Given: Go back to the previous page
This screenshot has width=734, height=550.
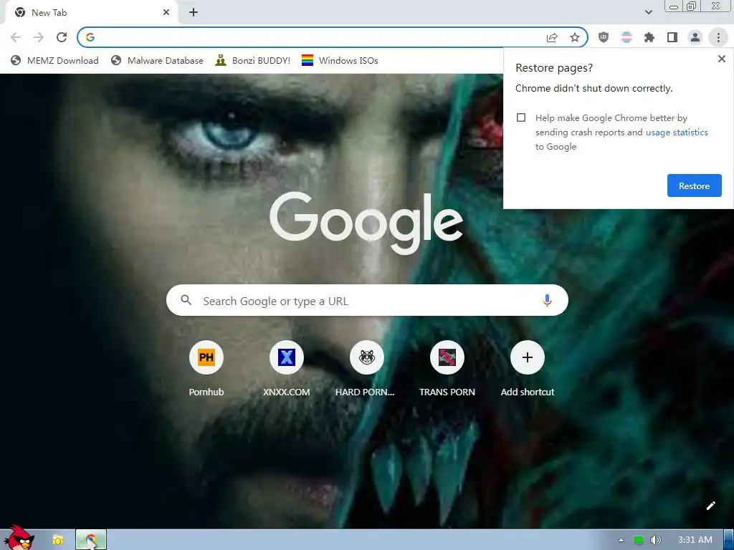Looking at the screenshot, I should (16, 37).
